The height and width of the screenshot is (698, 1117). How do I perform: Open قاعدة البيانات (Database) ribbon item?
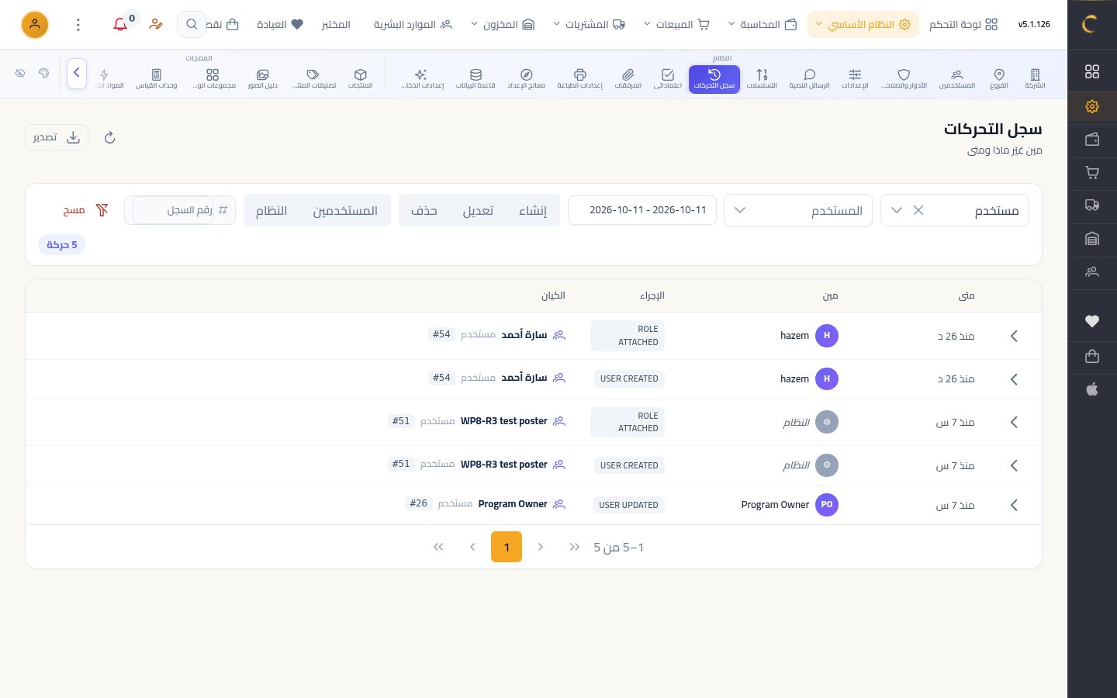tap(476, 78)
